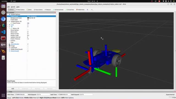Toggle the Show Axes checkbox
Viewport: 176px width, 99px height.
click(x=28, y=32)
